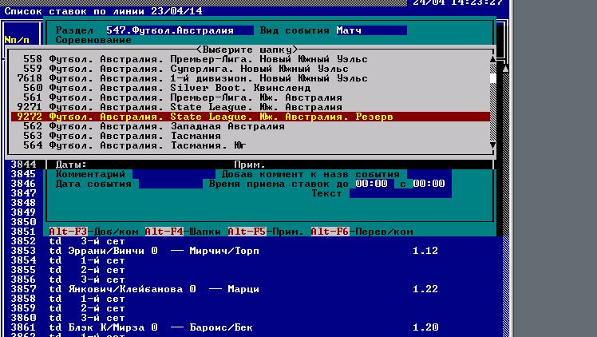Select list entry 558 Премьер-Лига Новый Южный Уэльс
The image size is (597, 337).
250,59
